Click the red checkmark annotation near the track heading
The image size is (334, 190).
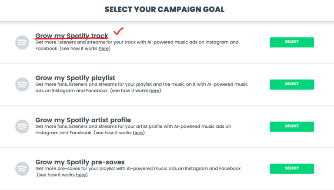(118, 31)
